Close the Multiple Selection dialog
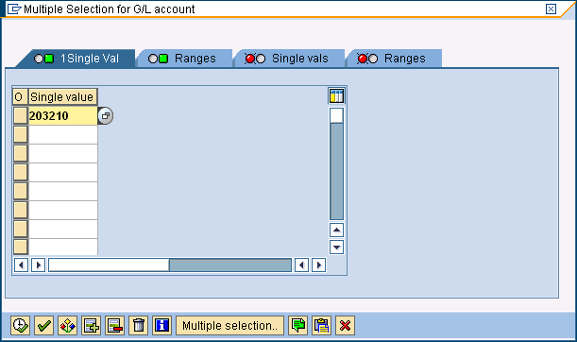 pos(551,9)
